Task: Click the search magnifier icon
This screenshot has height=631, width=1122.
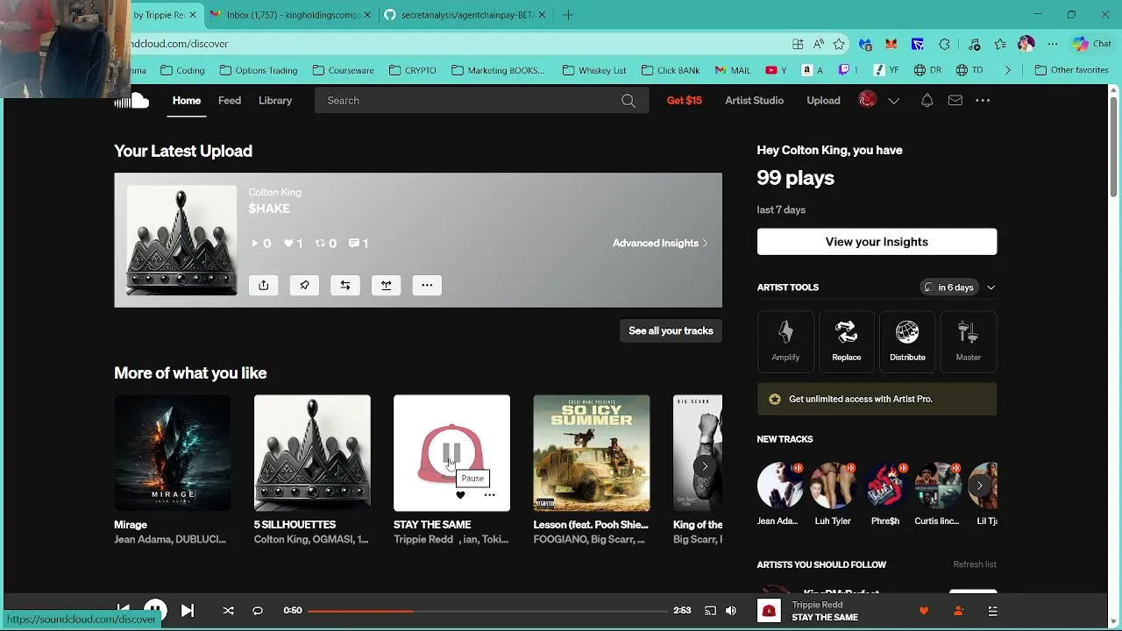Action: click(x=628, y=101)
